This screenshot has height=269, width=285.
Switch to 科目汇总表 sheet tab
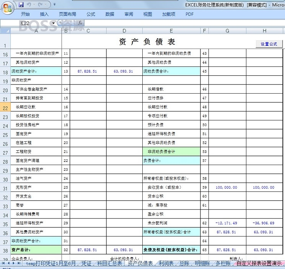point(110,263)
